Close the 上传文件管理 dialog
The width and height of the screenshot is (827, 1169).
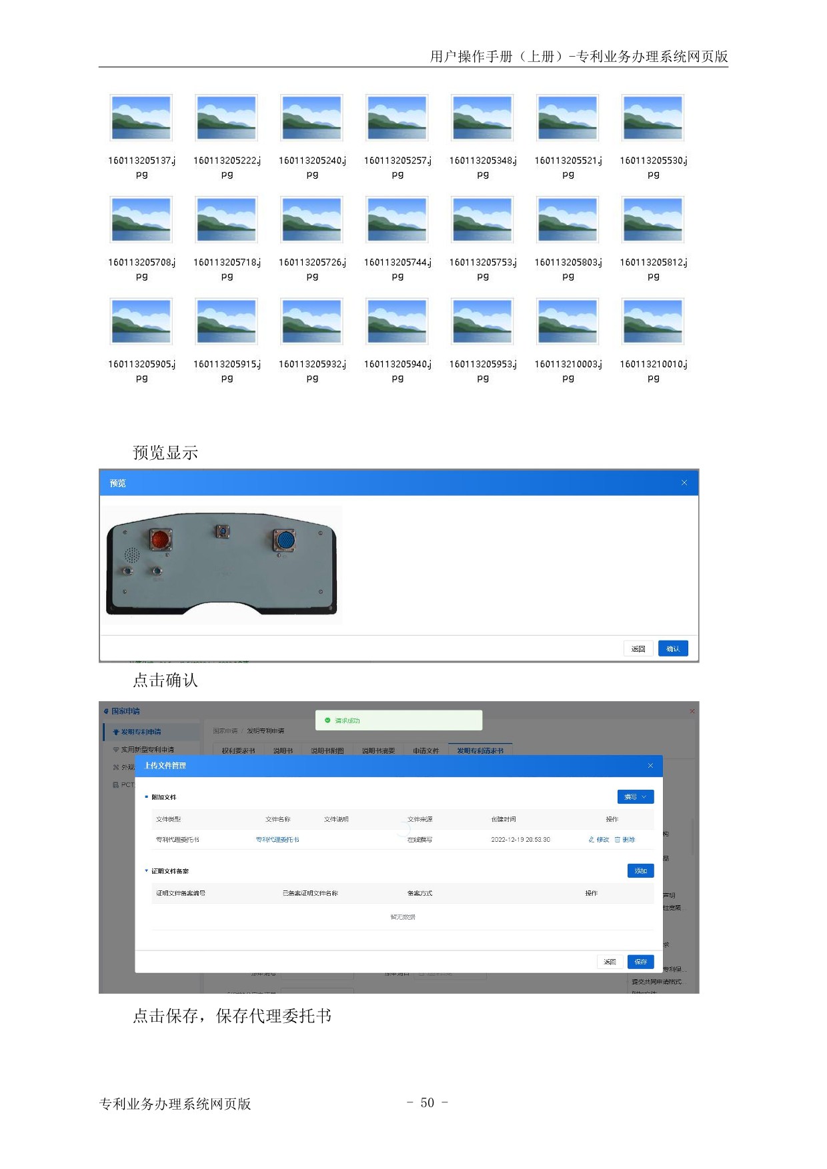coord(650,766)
